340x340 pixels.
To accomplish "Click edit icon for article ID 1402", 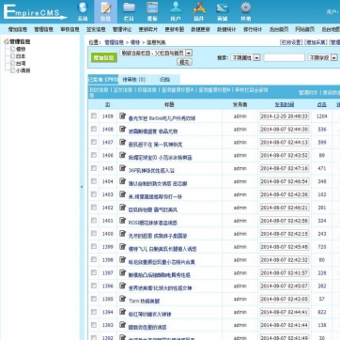I will (122, 208).
